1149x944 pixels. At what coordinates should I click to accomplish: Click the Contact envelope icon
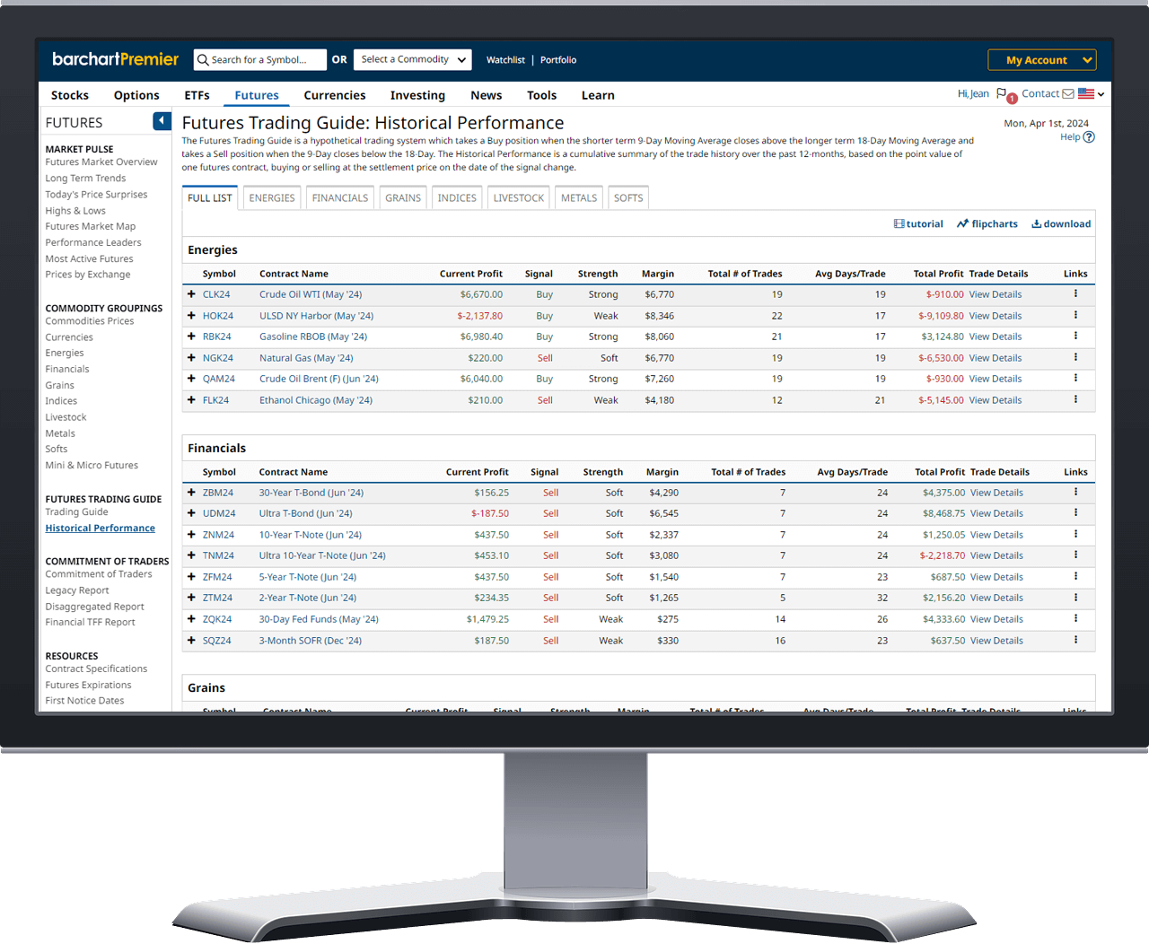click(x=1068, y=93)
